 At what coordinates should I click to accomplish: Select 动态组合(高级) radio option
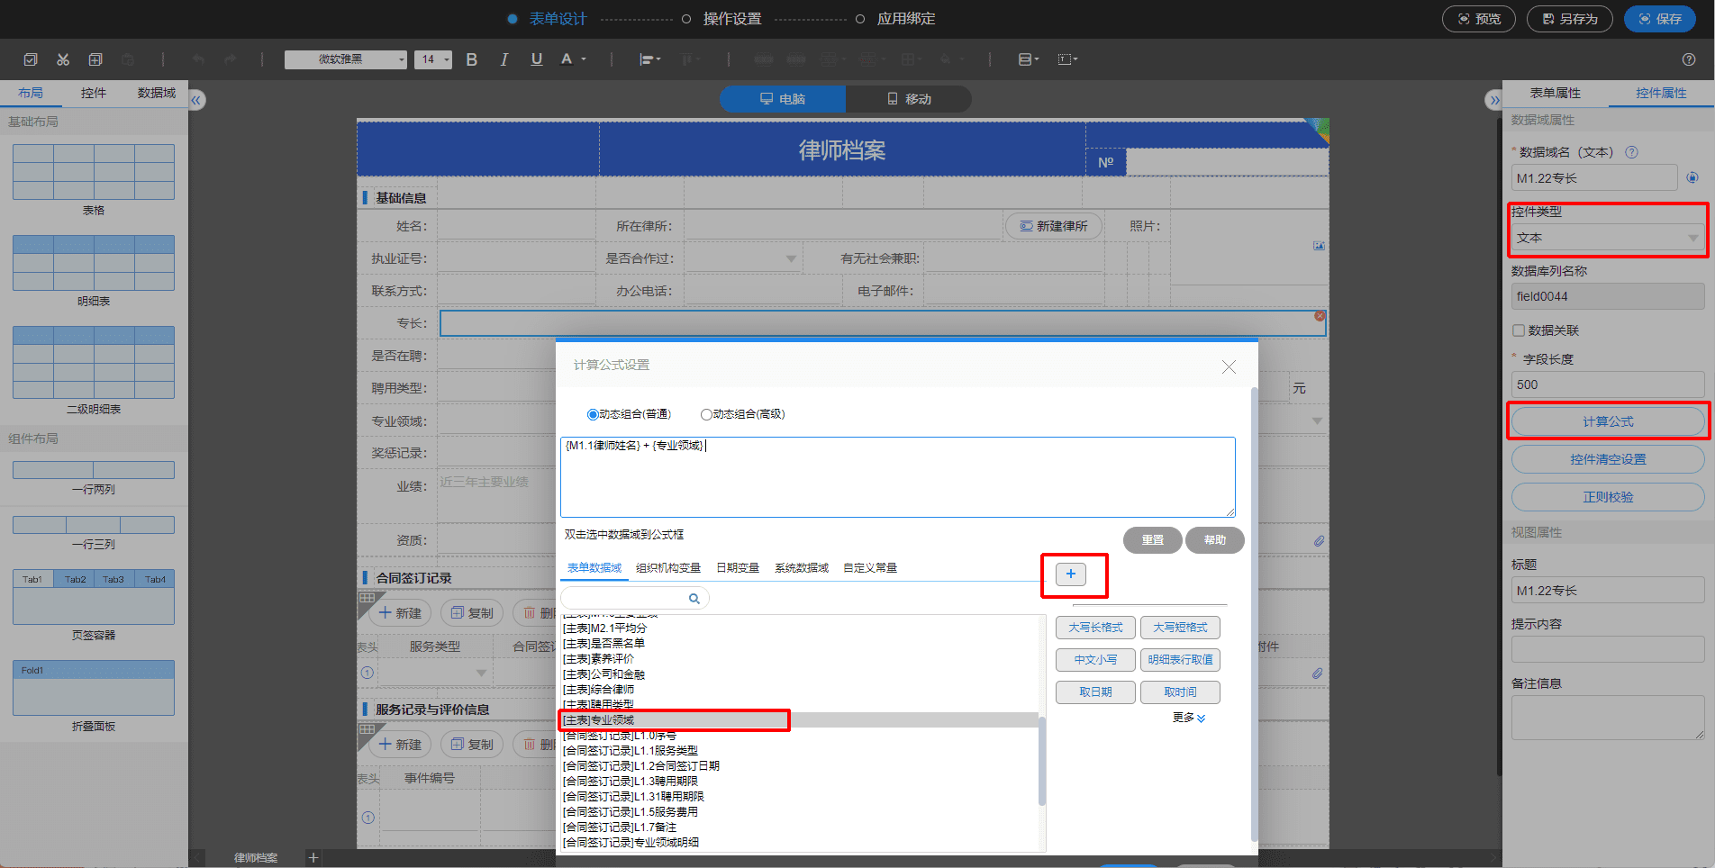[706, 415]
